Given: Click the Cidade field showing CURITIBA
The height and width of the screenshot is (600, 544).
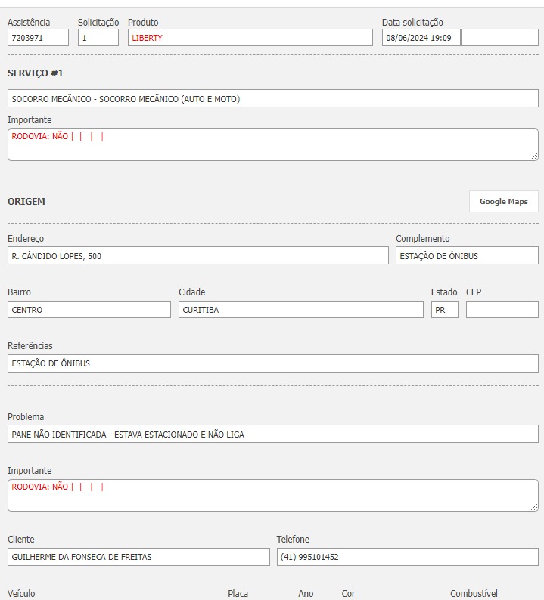Looking at the screenshot, I should click(x=301, y=310).
